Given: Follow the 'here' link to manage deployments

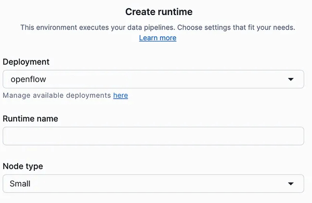Looking at the screenshot, I should click(x=121, y=96).
